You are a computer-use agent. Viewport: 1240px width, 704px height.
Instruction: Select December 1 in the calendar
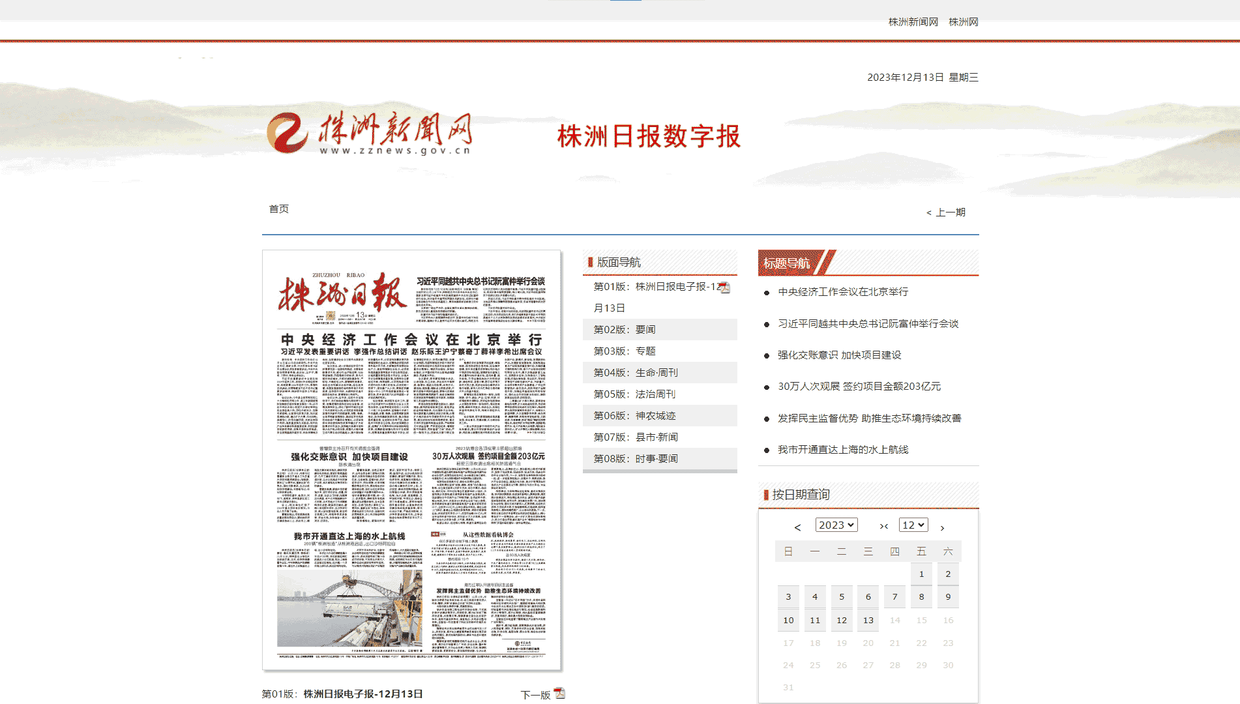click(921, 574)
